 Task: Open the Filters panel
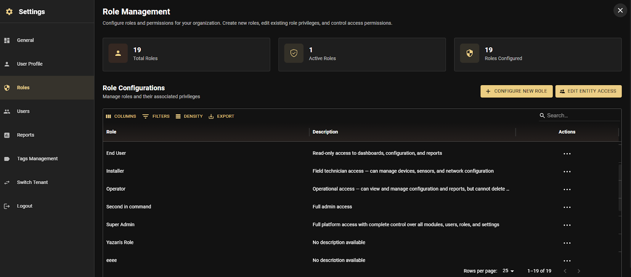tap(156, 116)
